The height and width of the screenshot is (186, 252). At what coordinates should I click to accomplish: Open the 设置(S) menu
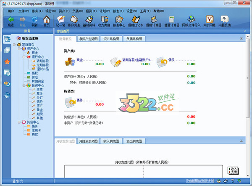click(x=132, y=11)
